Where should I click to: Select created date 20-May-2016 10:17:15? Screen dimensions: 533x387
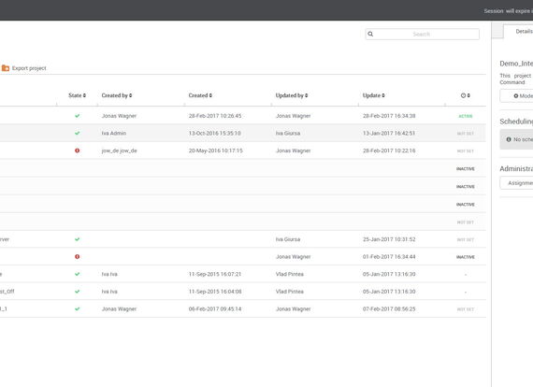tap(215, 150)
